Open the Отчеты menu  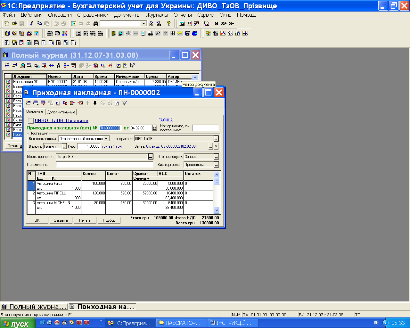coord(183,15)
